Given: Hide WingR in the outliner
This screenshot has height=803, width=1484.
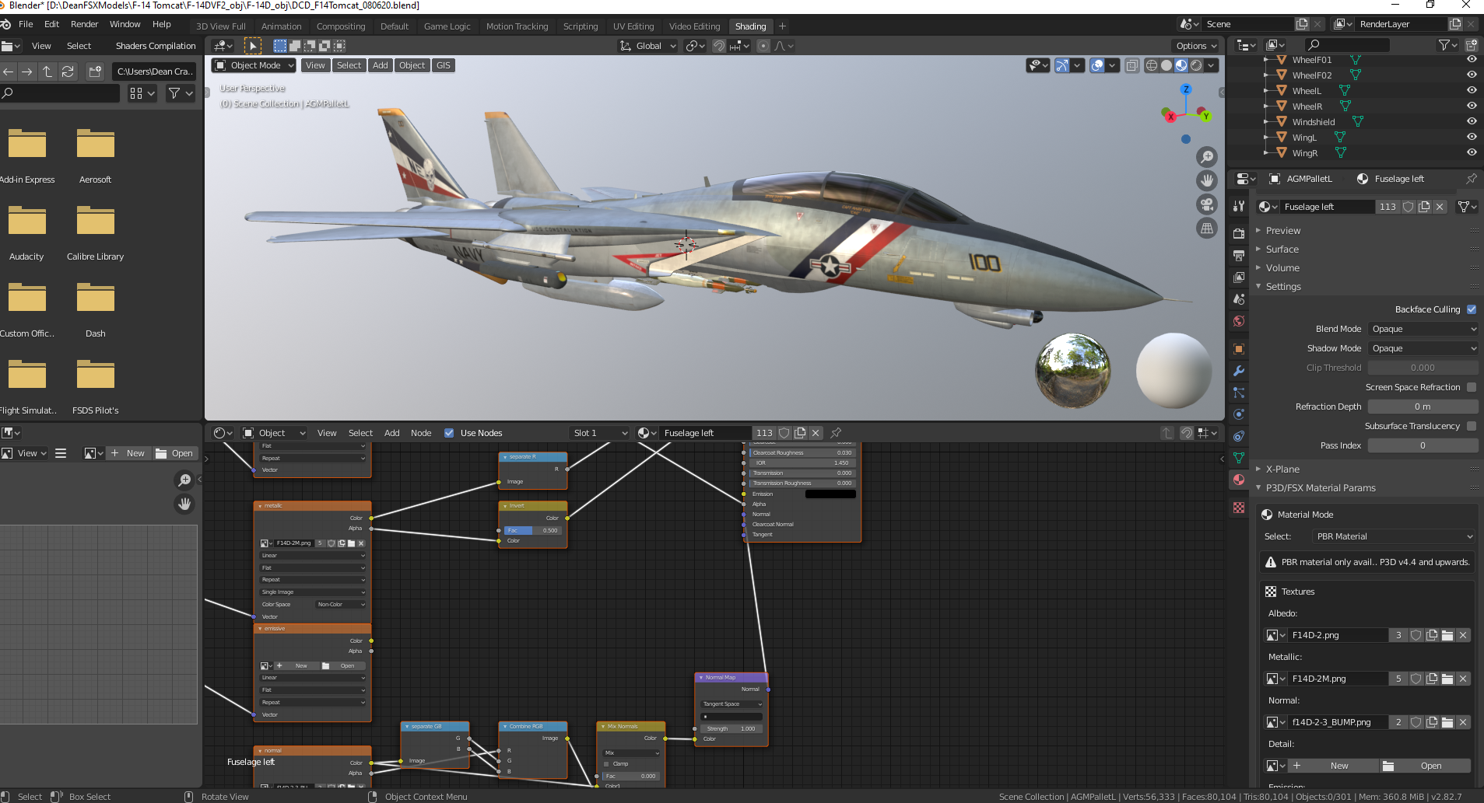Looking at the screenshot, I should point(1472,152).
